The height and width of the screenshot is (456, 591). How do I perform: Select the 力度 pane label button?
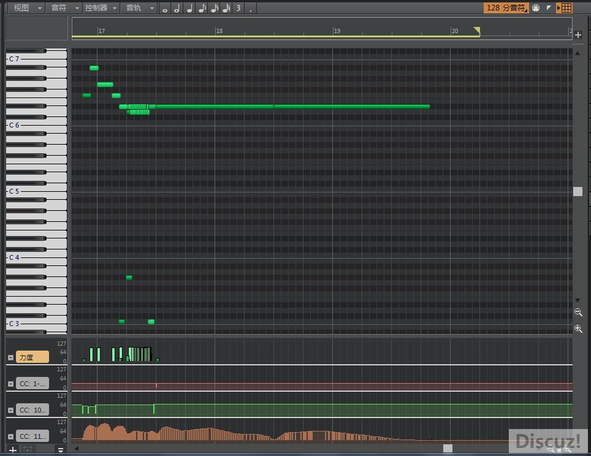tap(32, 357)
